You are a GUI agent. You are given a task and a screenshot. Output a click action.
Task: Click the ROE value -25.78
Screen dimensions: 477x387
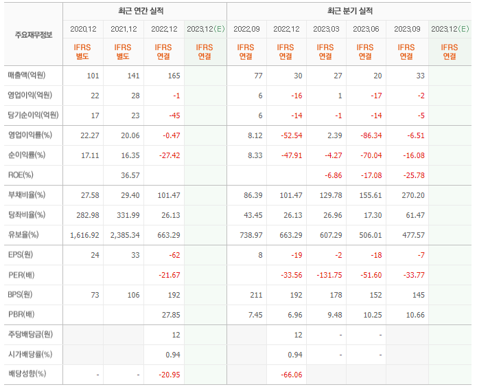(414, 175)
